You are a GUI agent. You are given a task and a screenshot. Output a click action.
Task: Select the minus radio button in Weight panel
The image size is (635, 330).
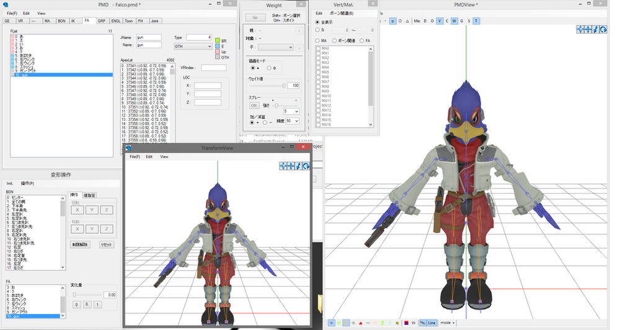[x=265, y=122]
